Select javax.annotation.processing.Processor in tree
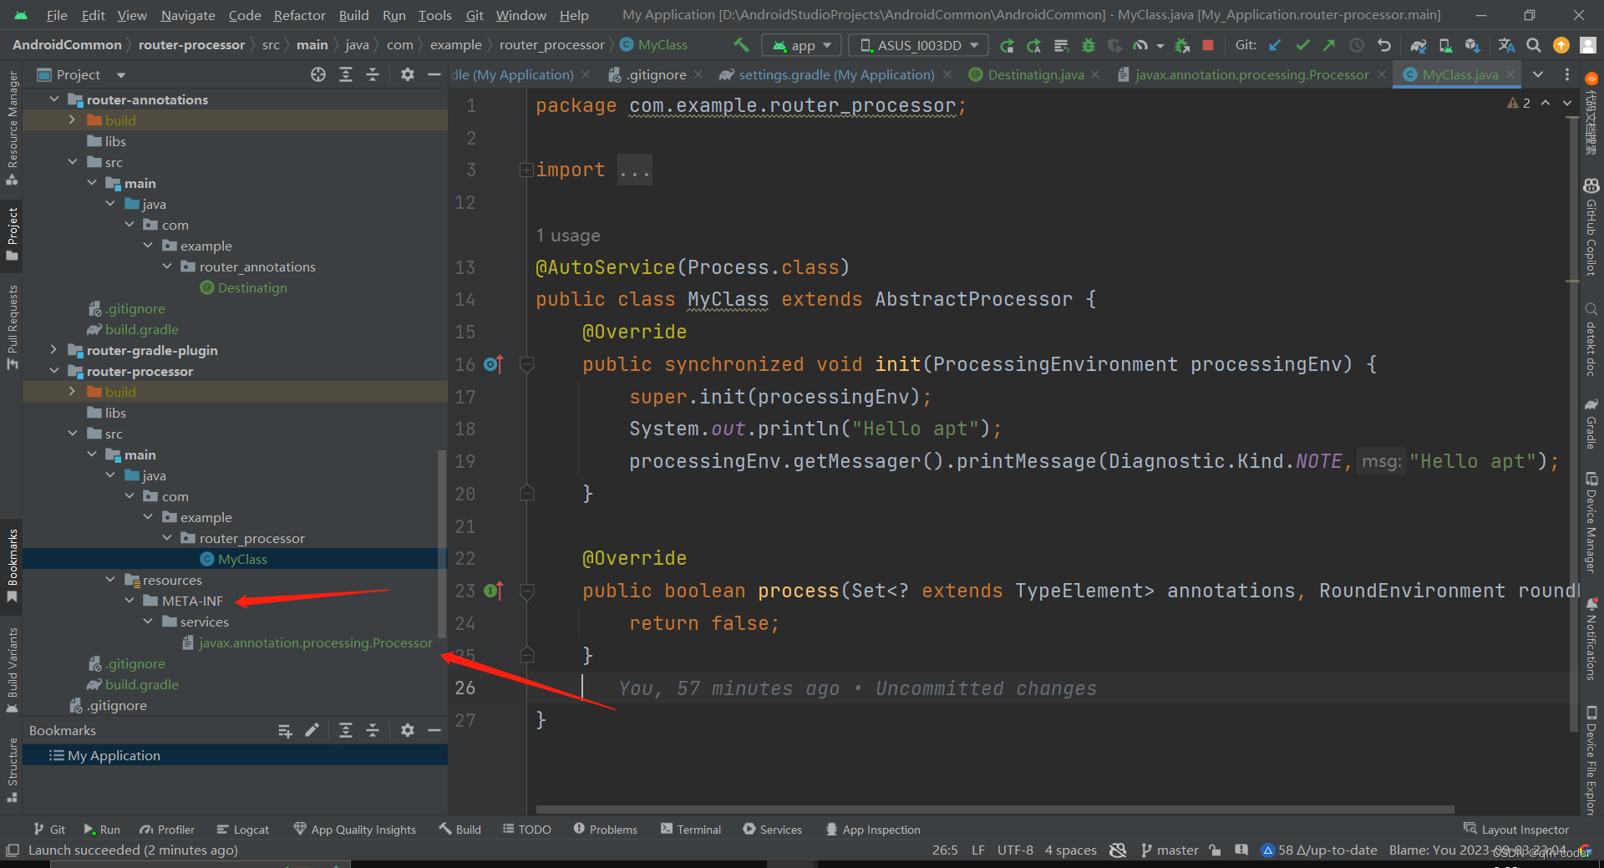 (x=316, y=642)
